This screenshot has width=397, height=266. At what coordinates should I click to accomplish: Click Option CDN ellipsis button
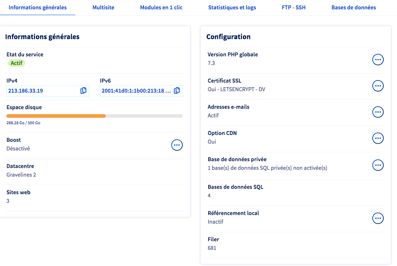pyautogui.click(x=378, y=138)
